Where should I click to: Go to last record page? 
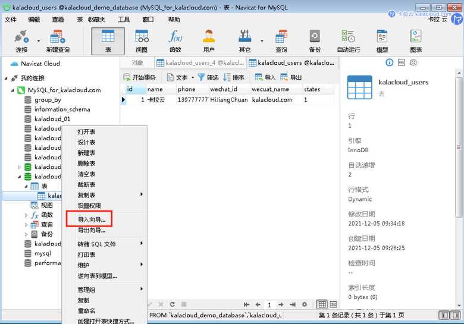(x=293, y=304)
